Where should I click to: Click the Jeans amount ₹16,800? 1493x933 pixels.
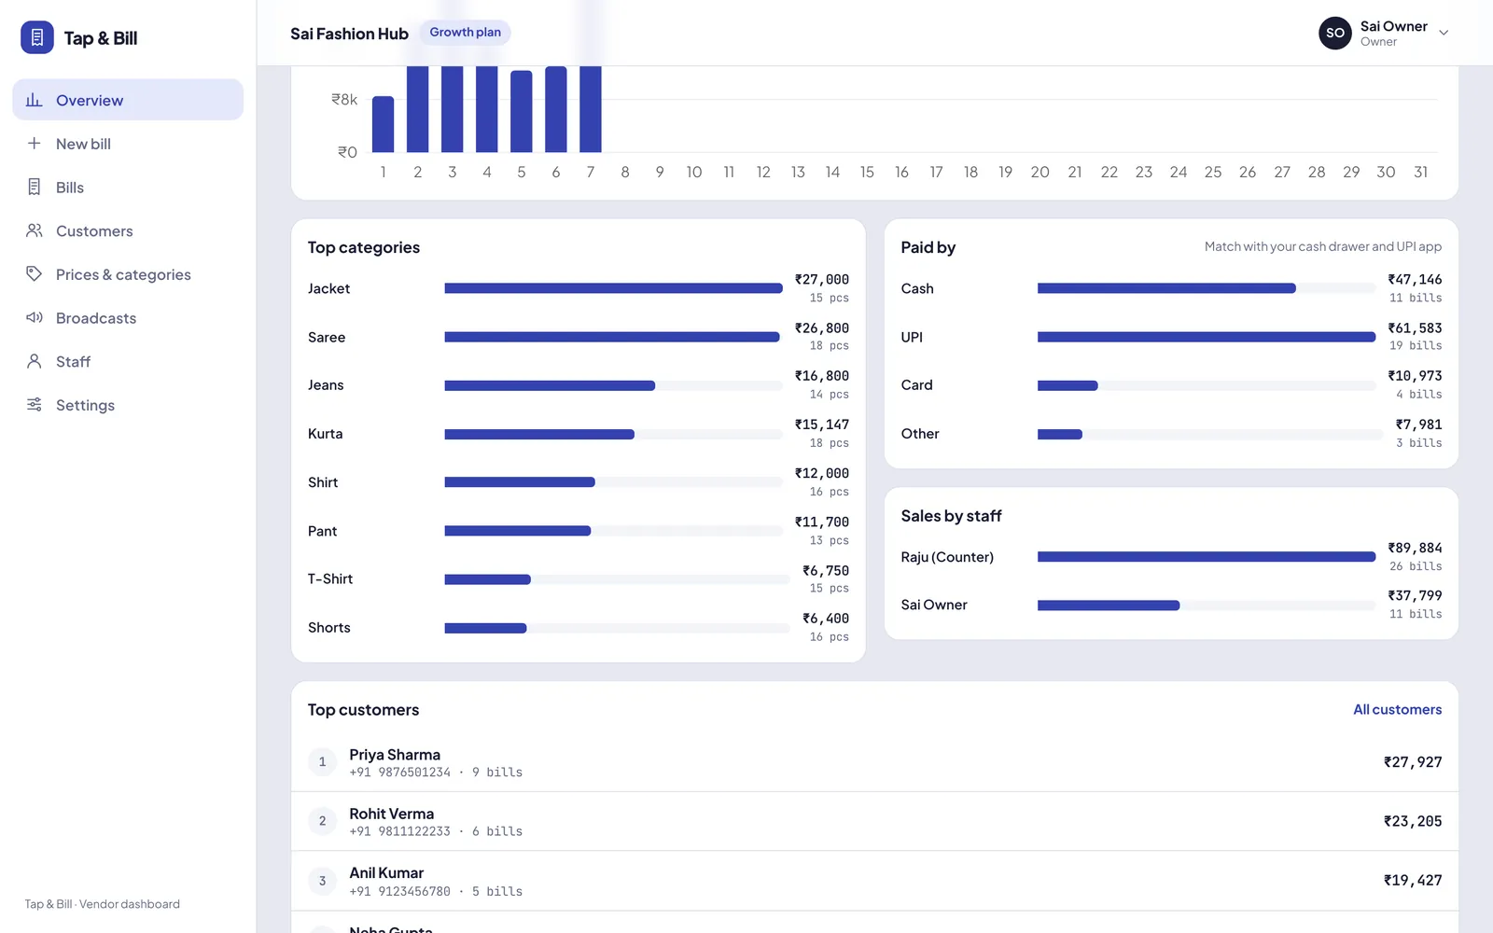click(x=821, y=376)
